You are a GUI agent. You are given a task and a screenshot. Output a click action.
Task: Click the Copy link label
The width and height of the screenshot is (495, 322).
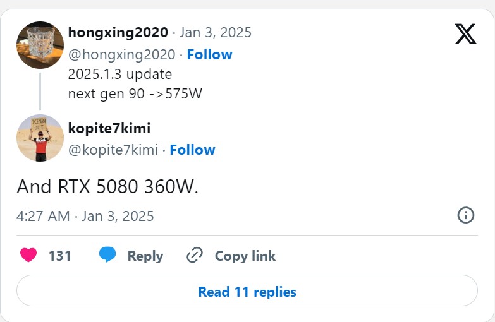coord(245,256)
